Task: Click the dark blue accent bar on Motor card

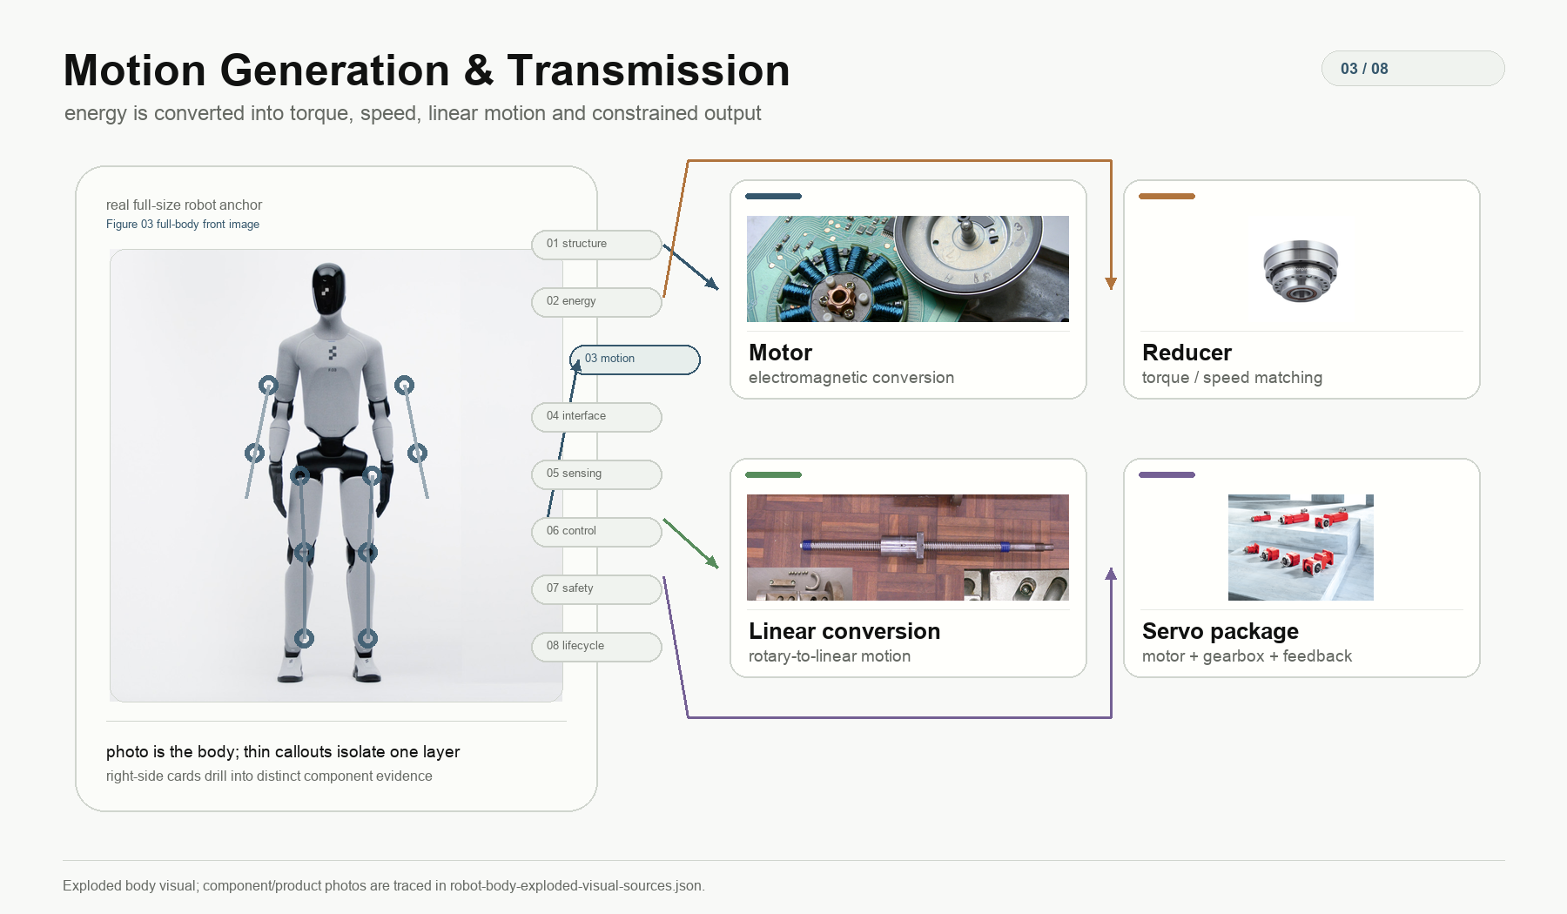Action: 773,197
